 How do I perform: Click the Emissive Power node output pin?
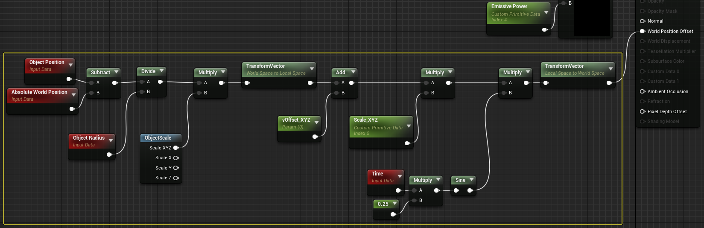pyautogui.click(x=545, y=29)
